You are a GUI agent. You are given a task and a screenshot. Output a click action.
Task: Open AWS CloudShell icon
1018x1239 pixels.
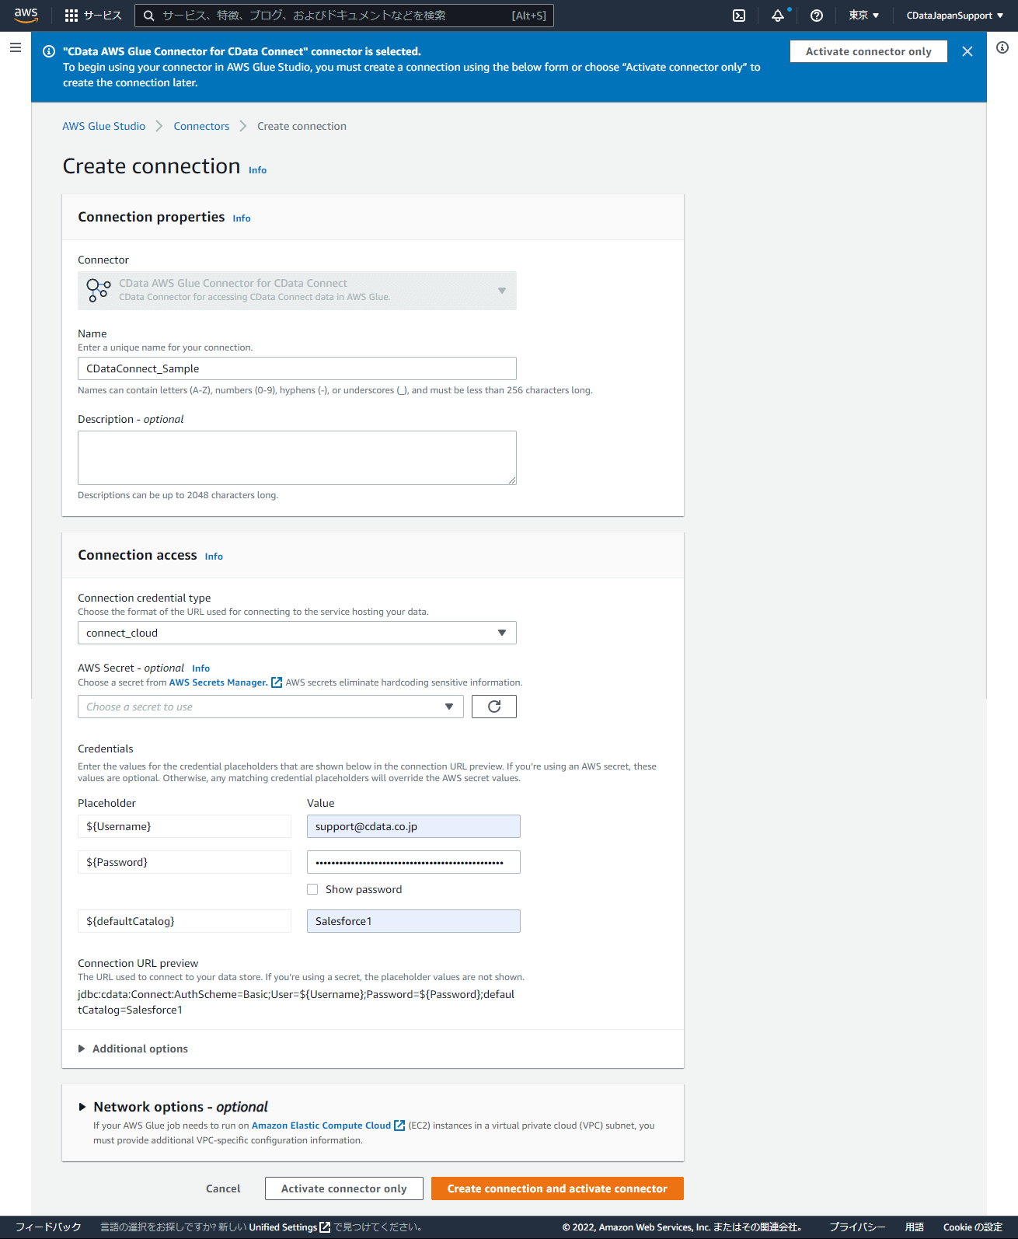(739, 16)
